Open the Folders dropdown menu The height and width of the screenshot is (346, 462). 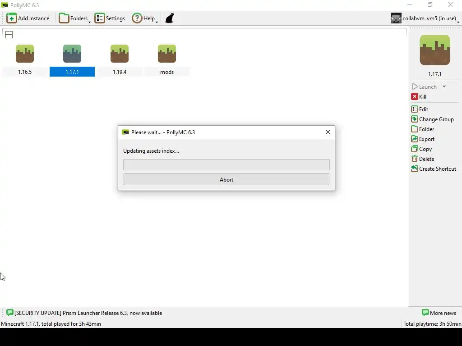pyautogui.click(x=74, y=18)
